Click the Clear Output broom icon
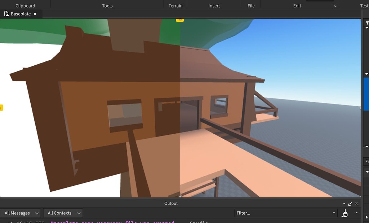Viewport: 369px width, 223px height. [344, 213]
